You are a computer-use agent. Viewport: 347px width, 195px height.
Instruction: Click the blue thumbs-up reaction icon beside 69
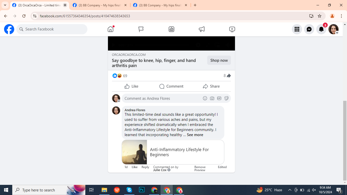pos(115,76)
